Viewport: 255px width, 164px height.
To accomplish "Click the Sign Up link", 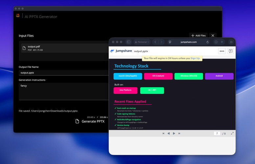I will point(195,58).
